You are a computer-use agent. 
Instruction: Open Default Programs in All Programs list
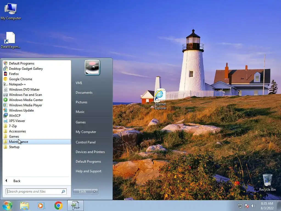(37, 63)
